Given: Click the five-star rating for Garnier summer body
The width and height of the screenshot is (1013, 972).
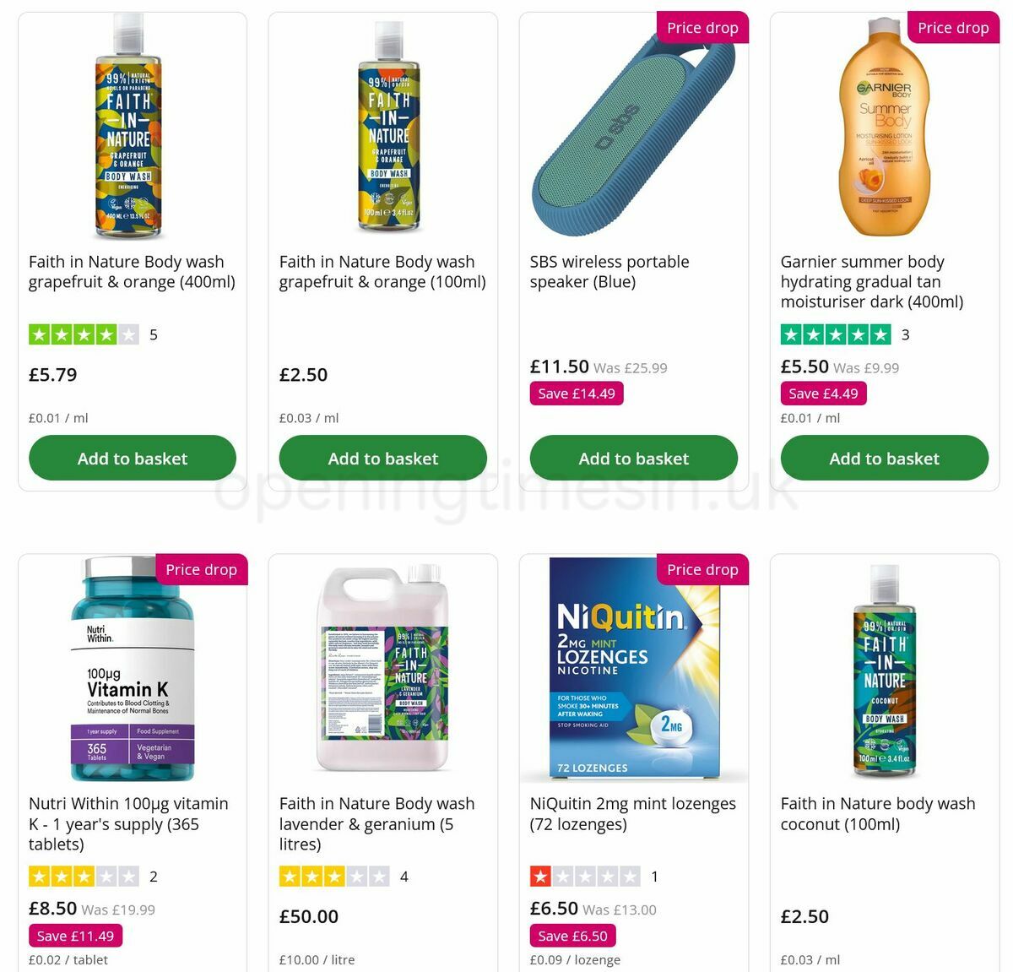Looking at the screenshot, I should 834,334.
